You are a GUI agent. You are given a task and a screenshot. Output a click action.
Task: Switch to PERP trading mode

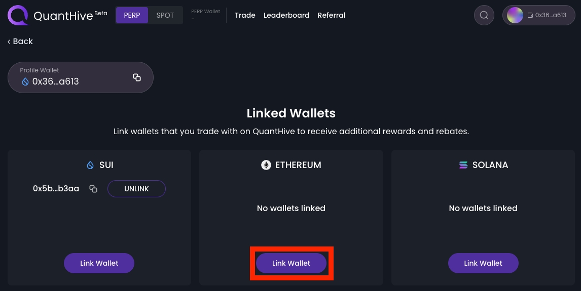(x=132, y=15)
